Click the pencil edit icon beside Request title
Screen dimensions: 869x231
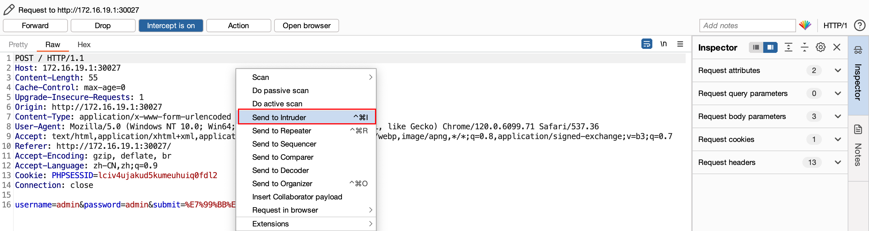[x=9, y=10]
